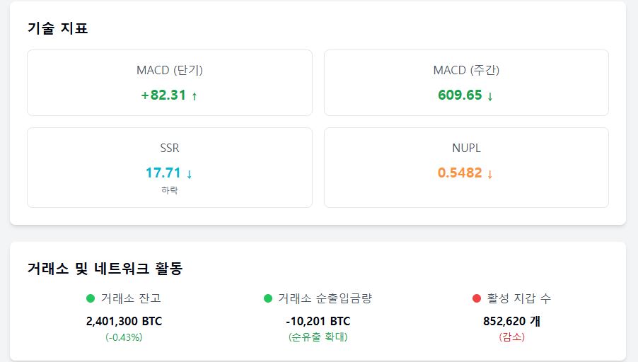Click the up arrow beside +82.31
The height and width of the screenshot is (362, 638).
coord(195,96)
